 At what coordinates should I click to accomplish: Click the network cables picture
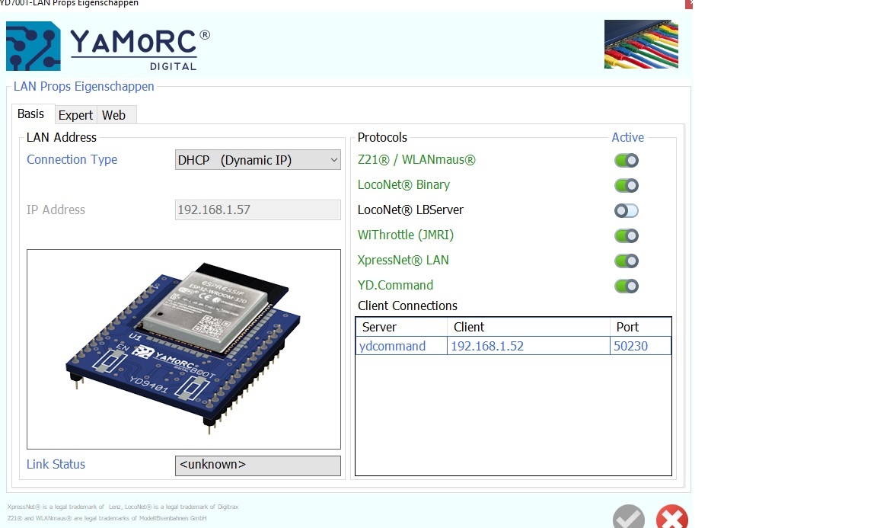click(x=641, y=44)
